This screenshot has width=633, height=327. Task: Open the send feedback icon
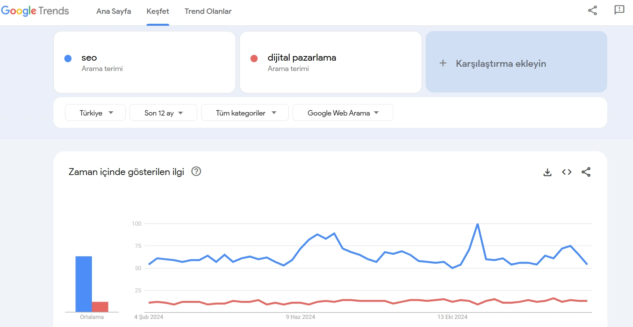(619, 10)
